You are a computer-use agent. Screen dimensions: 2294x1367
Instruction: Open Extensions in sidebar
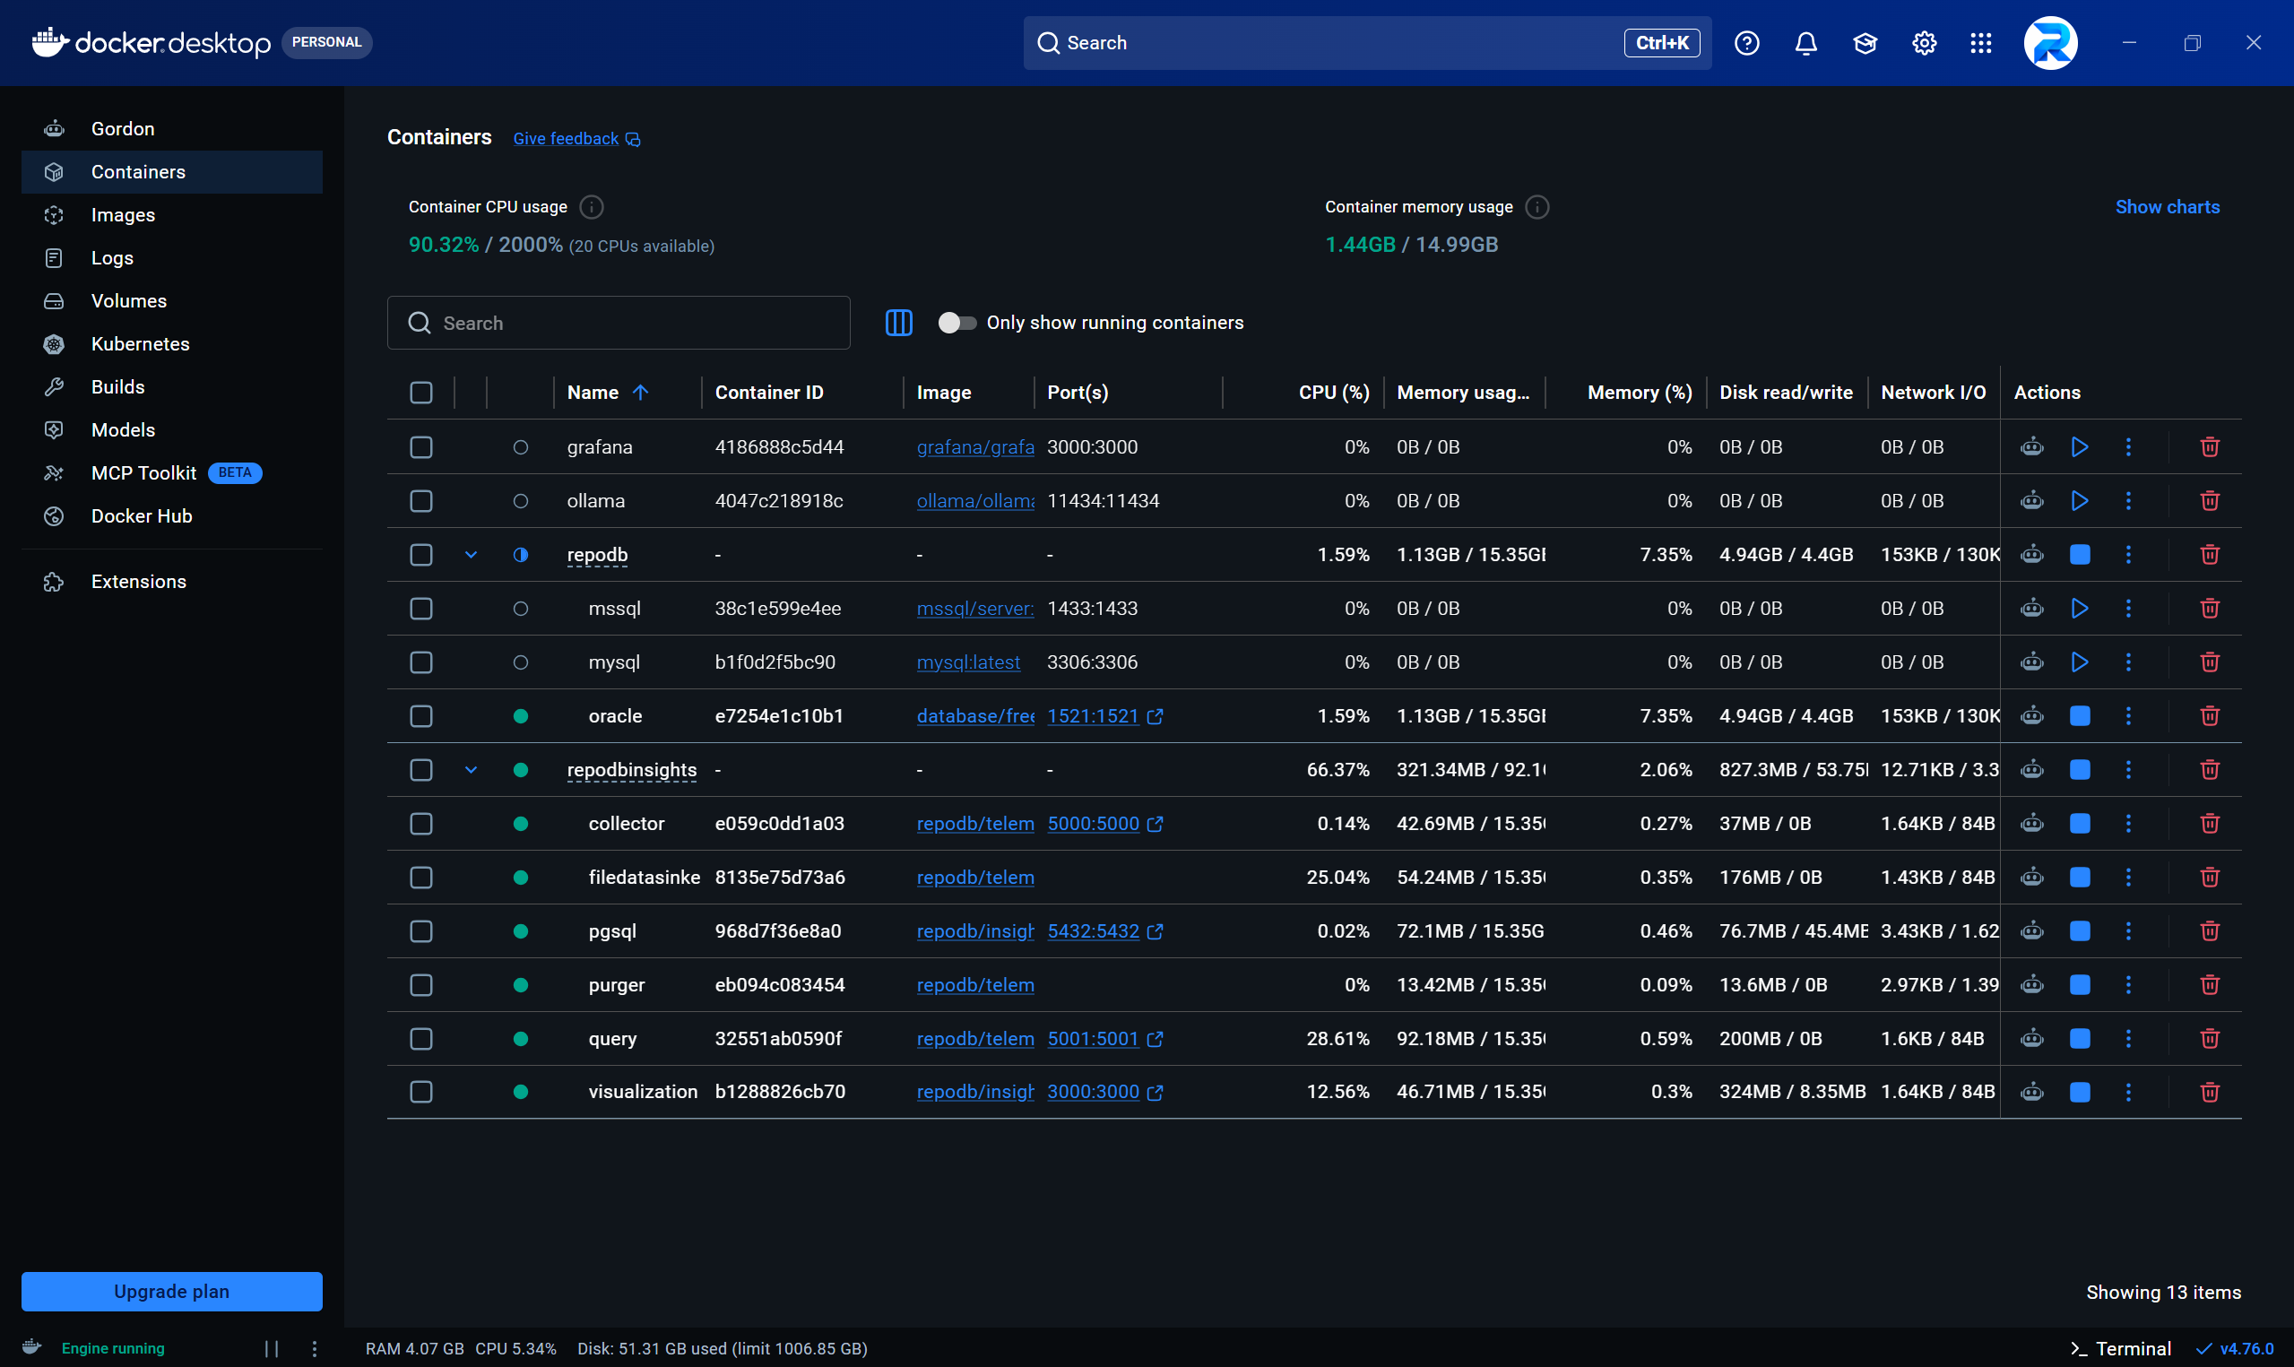(x=171, y=581)
